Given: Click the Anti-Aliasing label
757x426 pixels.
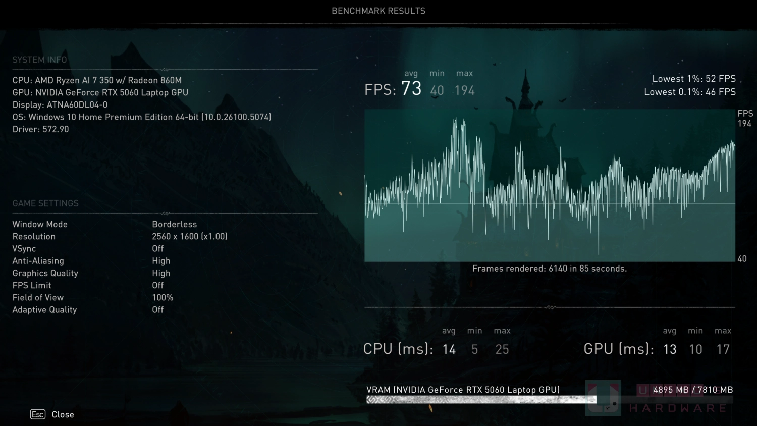Looking at the screenshot, I should point(38,261).
